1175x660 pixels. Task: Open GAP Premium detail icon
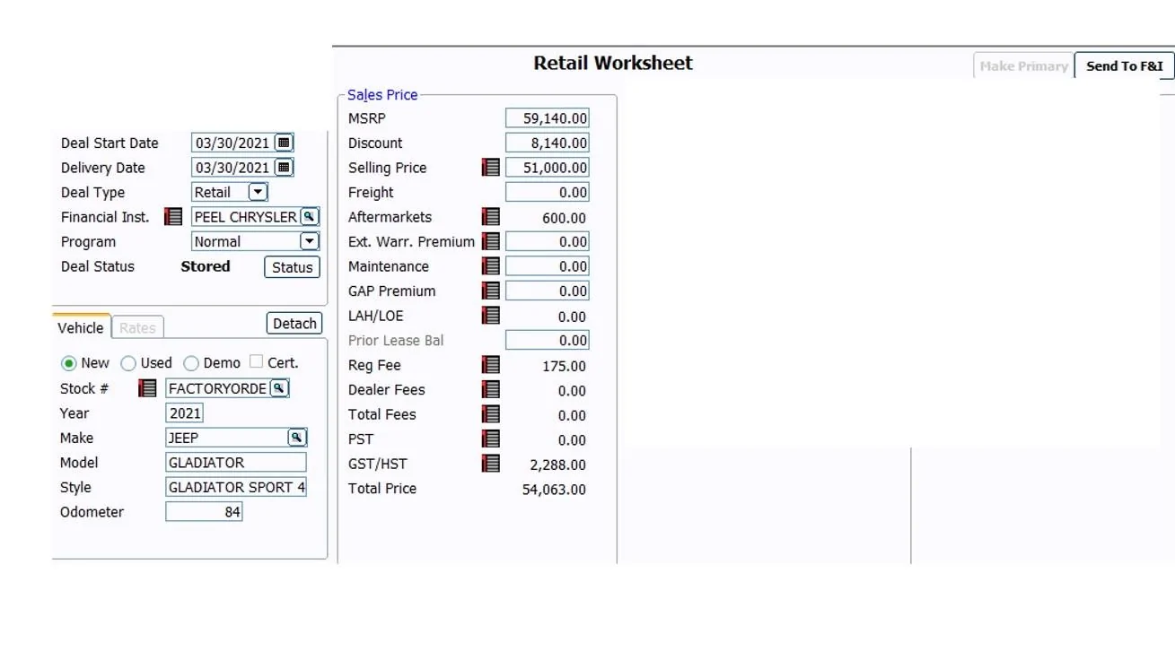[x=491, y=291]
